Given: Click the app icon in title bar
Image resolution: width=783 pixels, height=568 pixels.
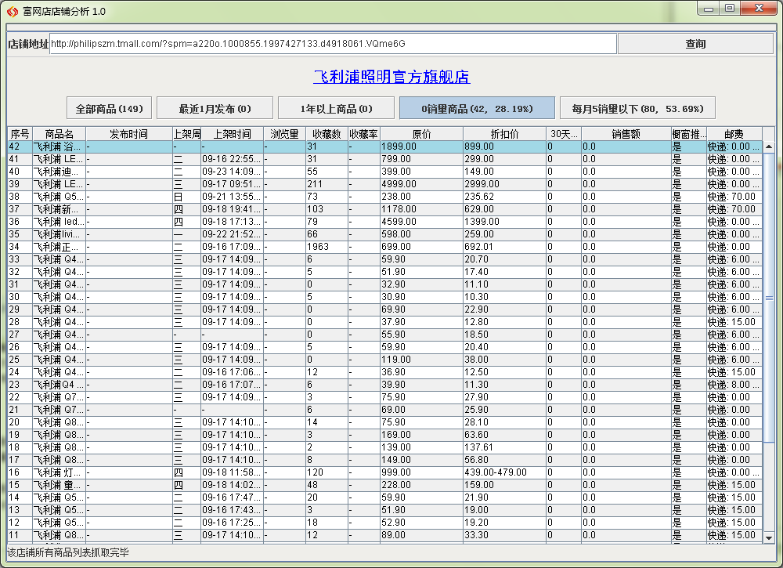Looking at the screenshot, I should point(12,12).
